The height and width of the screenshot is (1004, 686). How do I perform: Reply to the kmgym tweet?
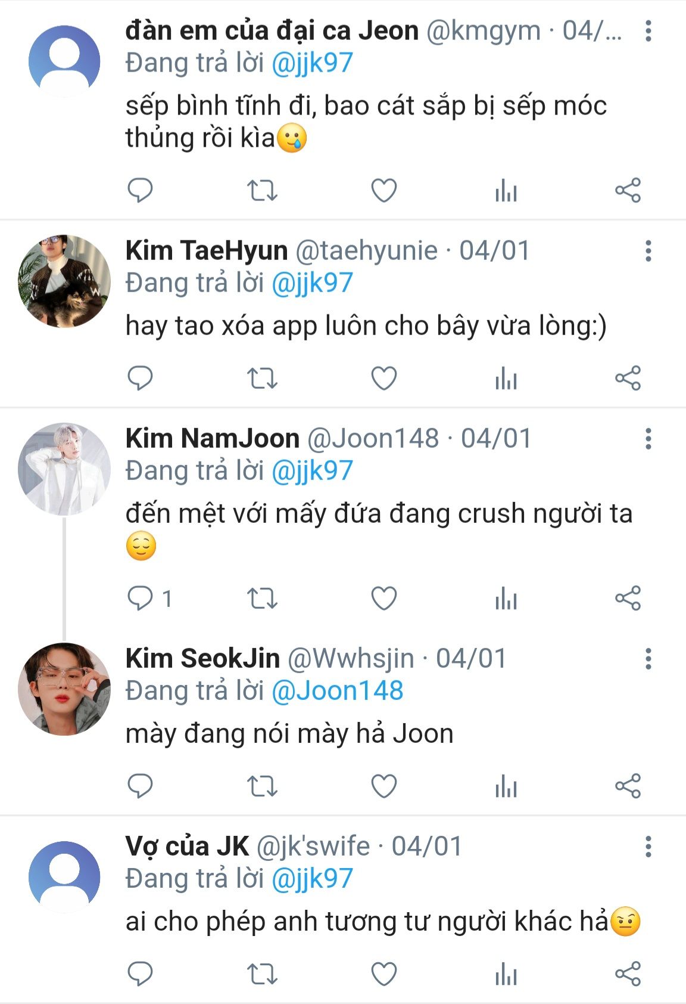141,191
